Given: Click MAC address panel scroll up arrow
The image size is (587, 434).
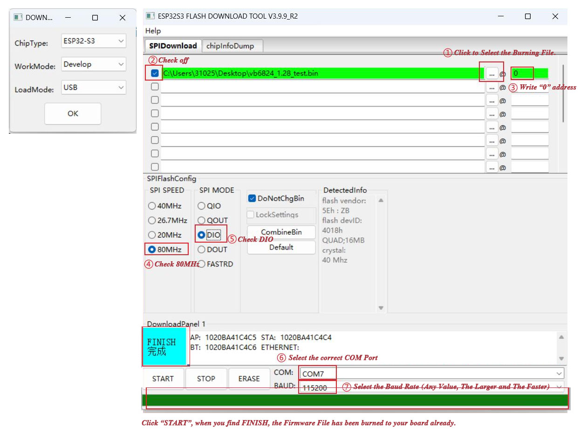Looking at the screenshot, I should [x=561, y=337].
